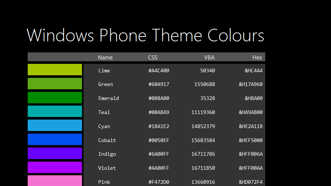Click CSS value #008A00
The height and width of the screenshot is (186, 331).
[159, 98]
